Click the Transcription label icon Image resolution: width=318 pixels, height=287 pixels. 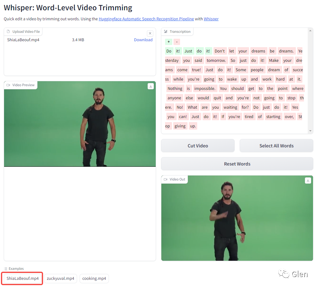coord(166,32)
